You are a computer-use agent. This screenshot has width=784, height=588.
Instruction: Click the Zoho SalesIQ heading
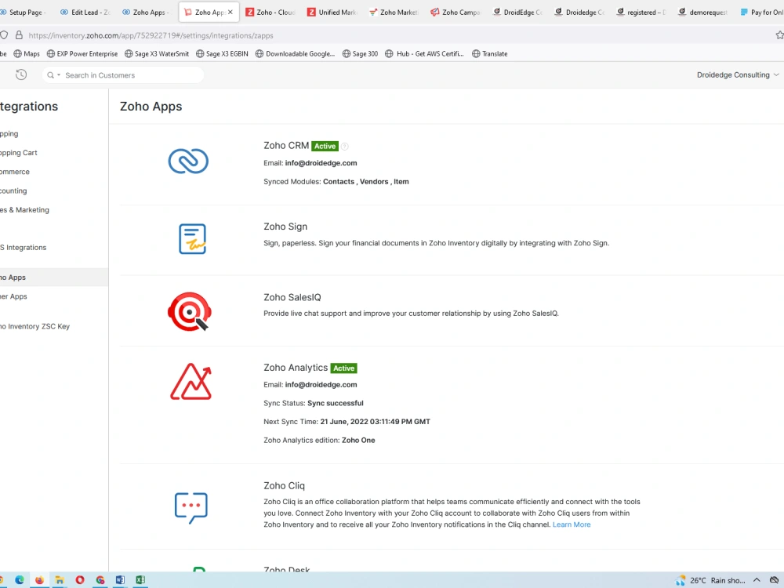click(x=292, y=297)
